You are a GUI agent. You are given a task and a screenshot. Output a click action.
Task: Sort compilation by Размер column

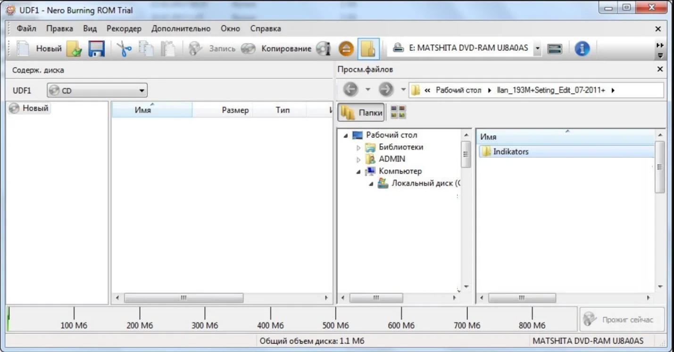click(x=223, y=110)
